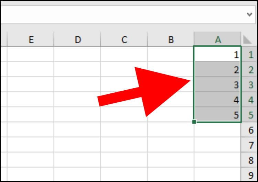Click empty cell A7
This screenshot has height=182, width=258.
point(217,145)
